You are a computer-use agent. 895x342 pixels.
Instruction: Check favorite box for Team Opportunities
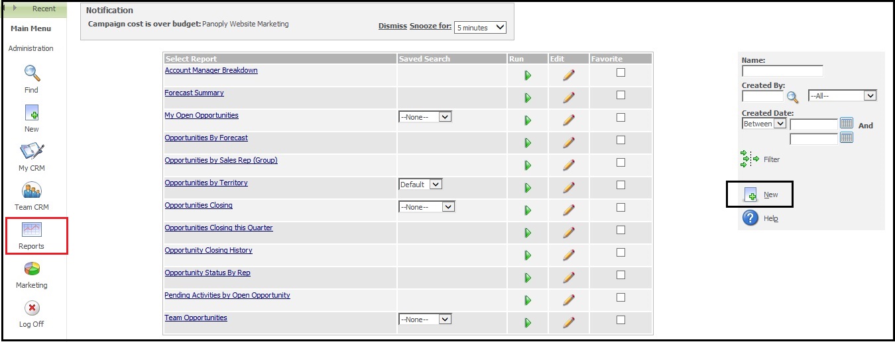621,320
